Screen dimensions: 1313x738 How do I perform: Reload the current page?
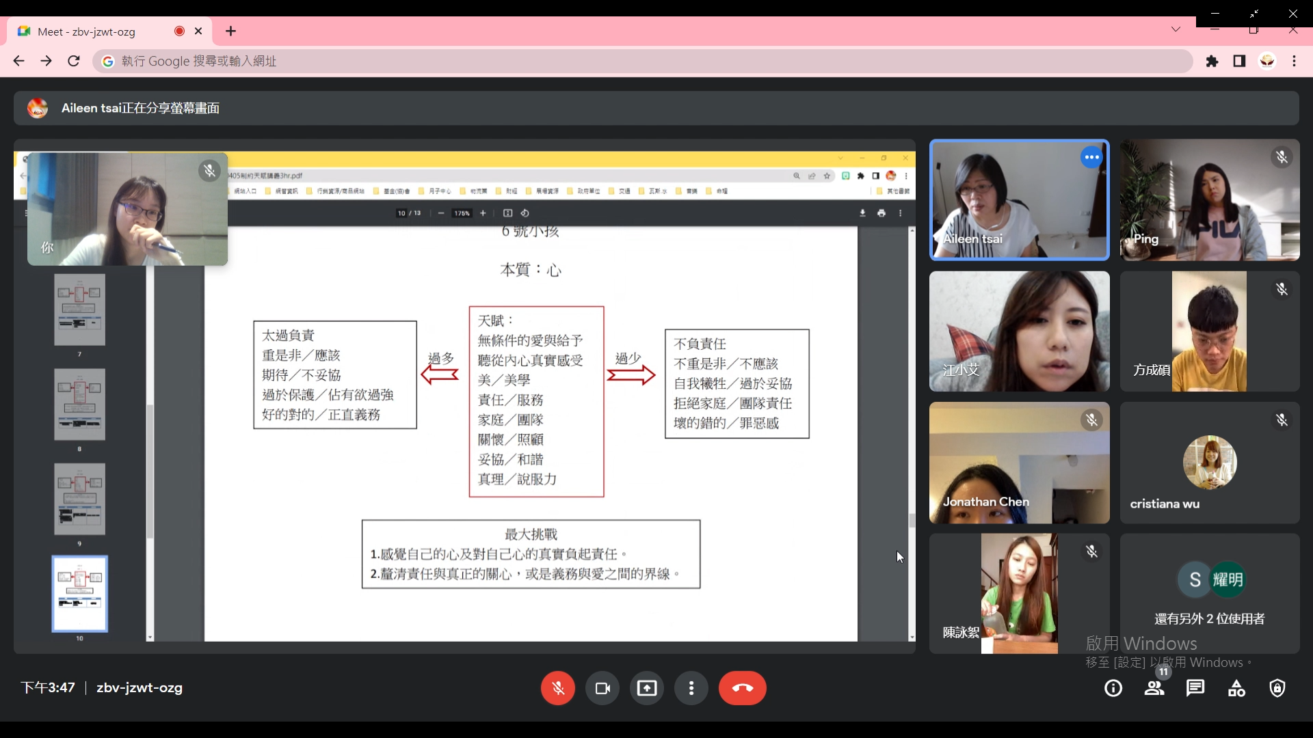click(x=74, y=61)
